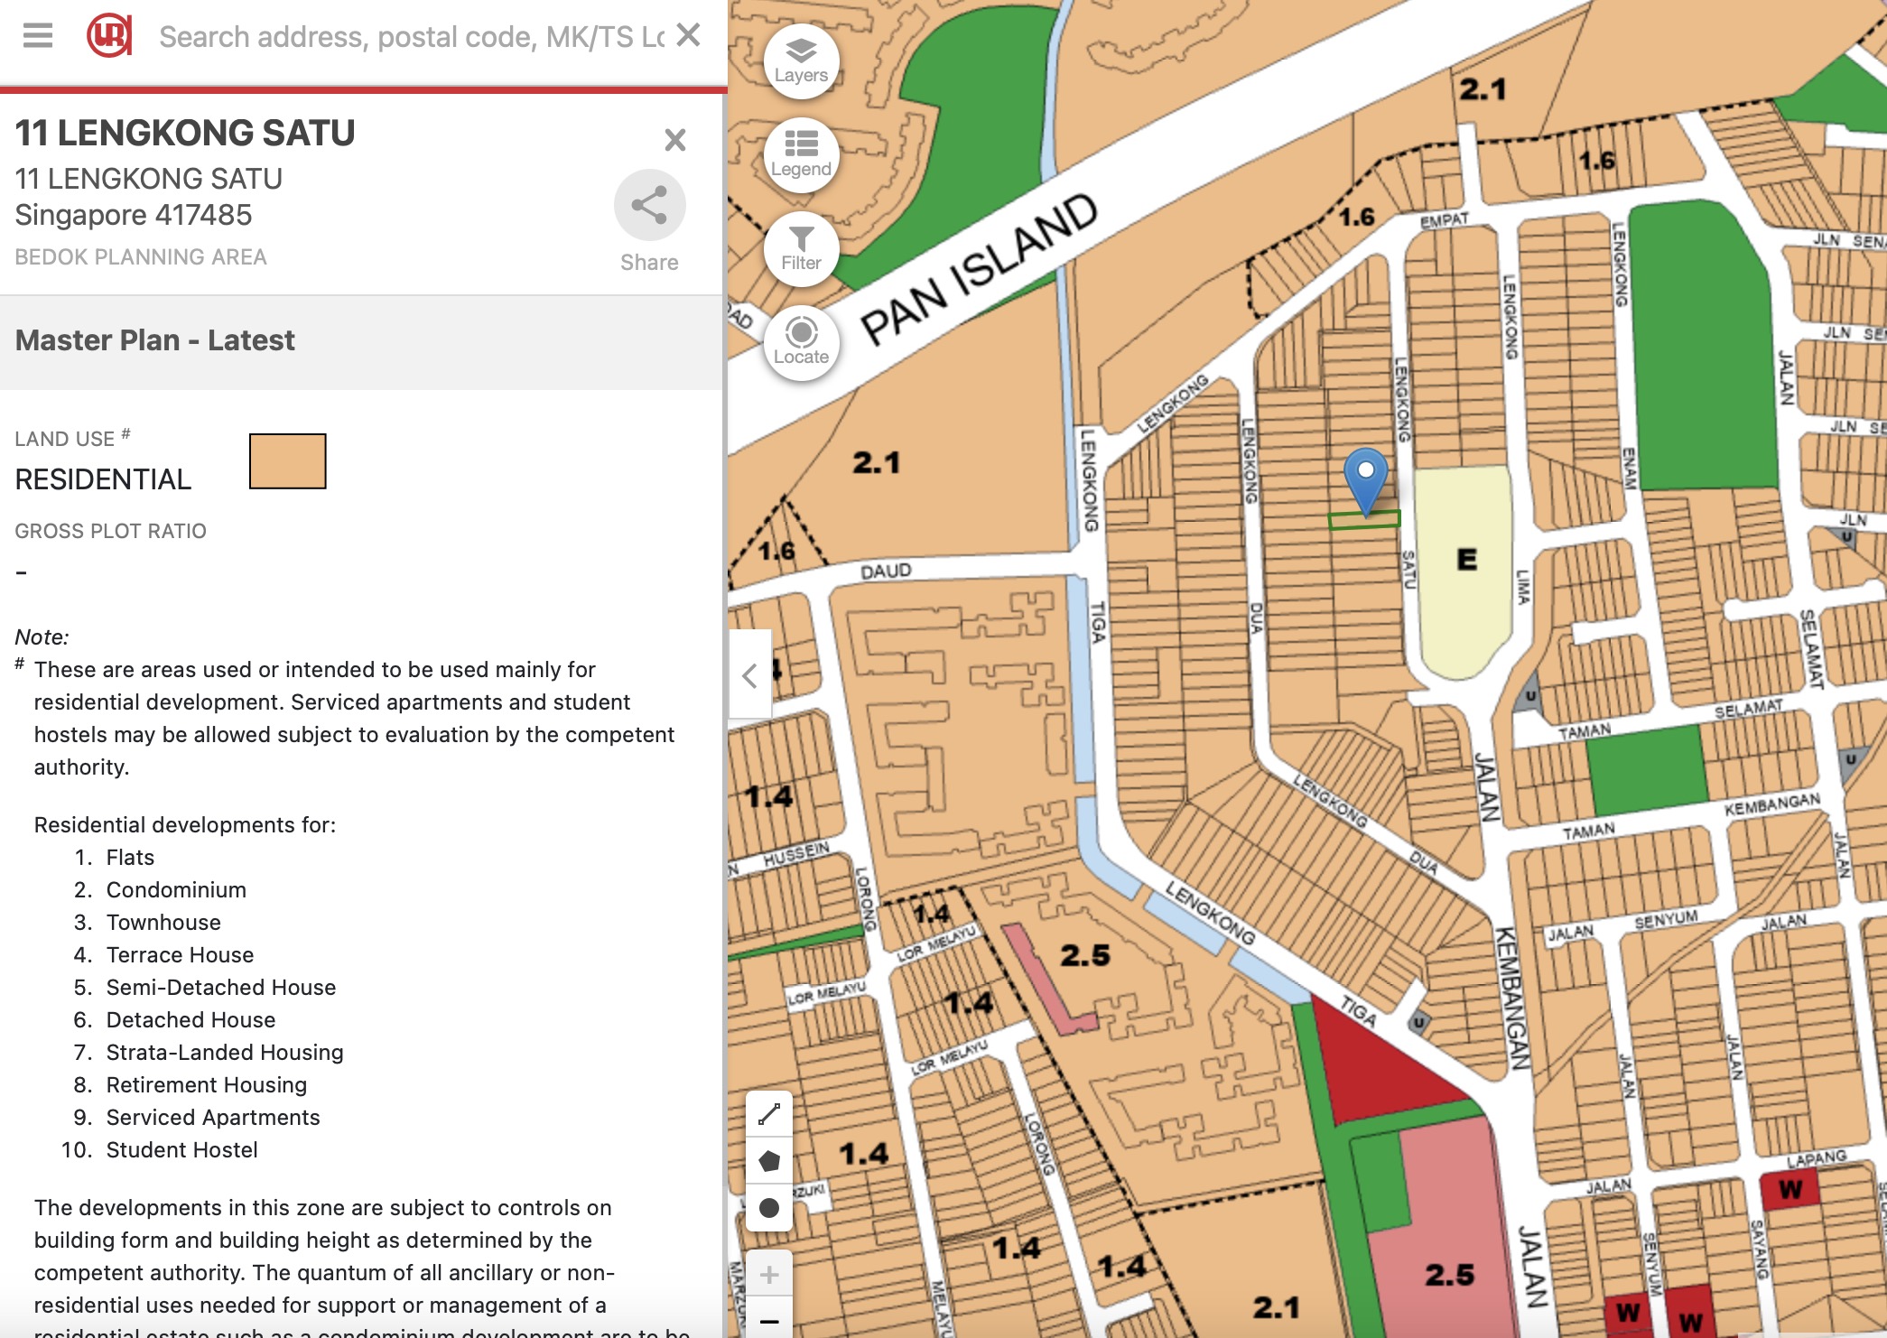
Task: Click the address search input field
Action: (x=411, y=37)
